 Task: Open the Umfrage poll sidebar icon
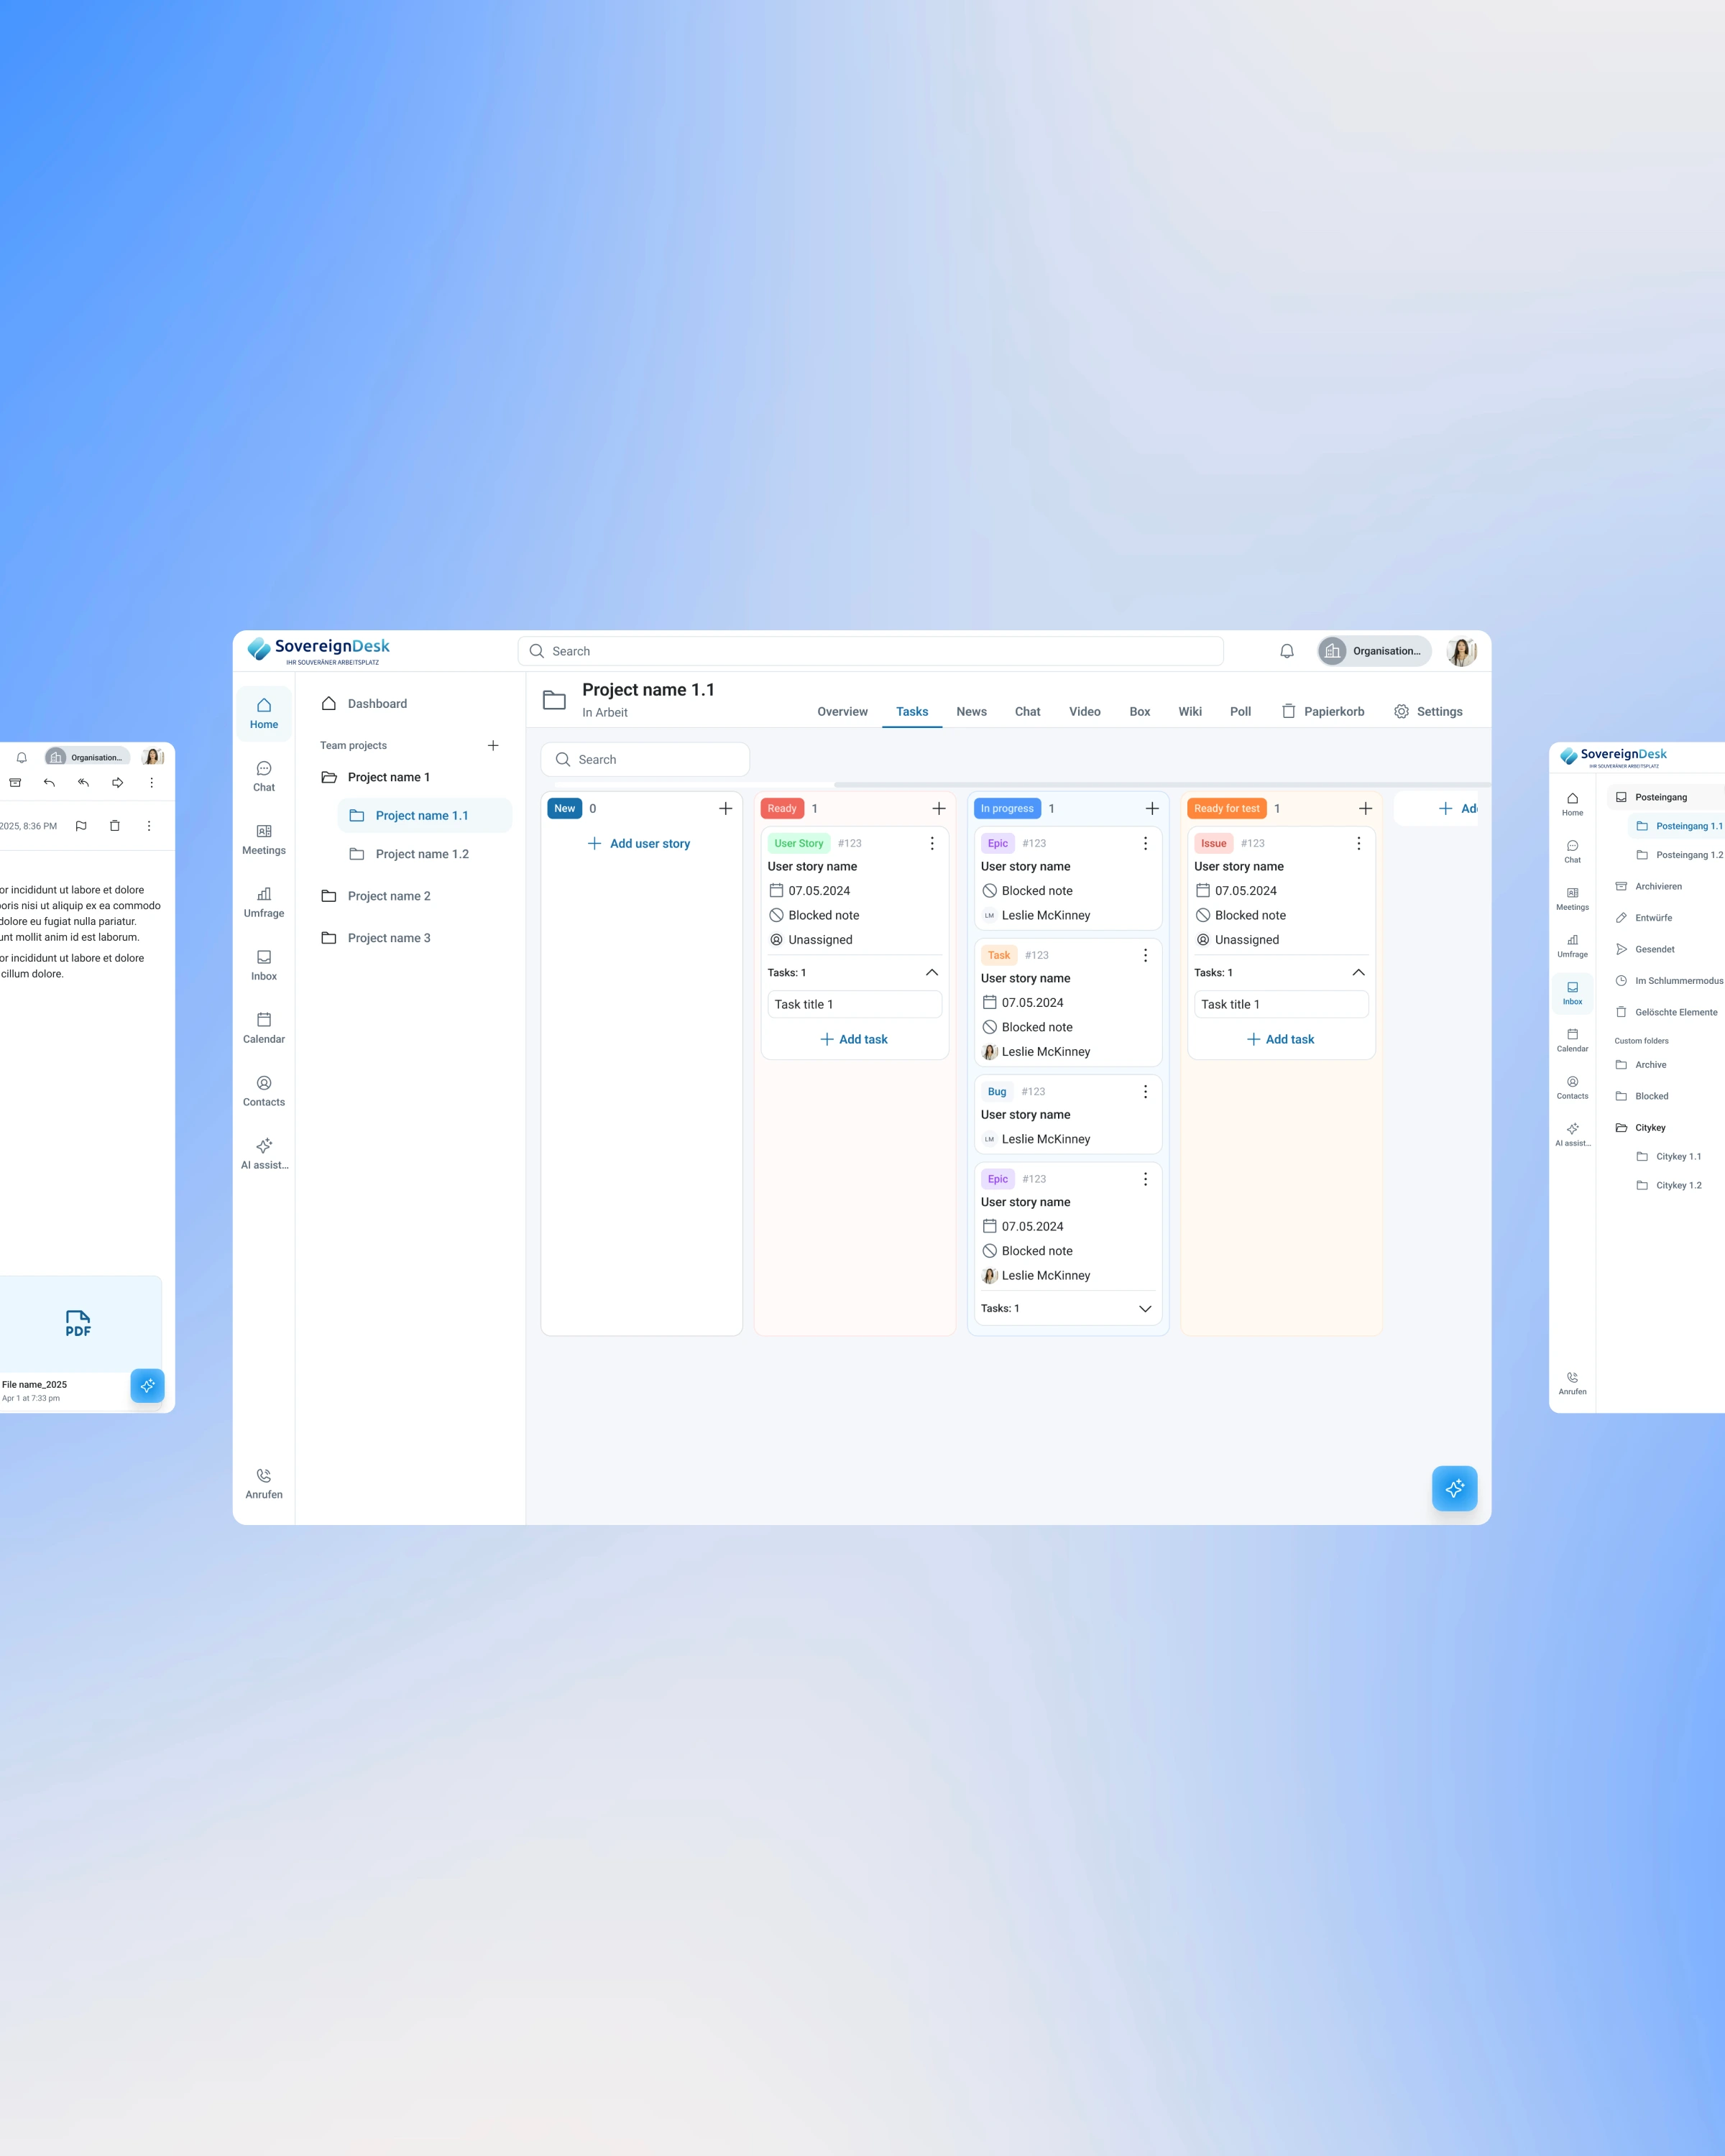pyautogui.click(x=264, y=902)
